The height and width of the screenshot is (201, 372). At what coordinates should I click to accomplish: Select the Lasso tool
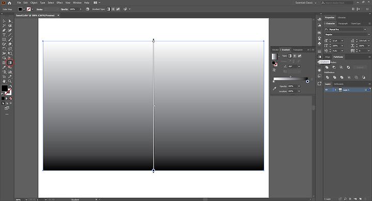point(10,26)
